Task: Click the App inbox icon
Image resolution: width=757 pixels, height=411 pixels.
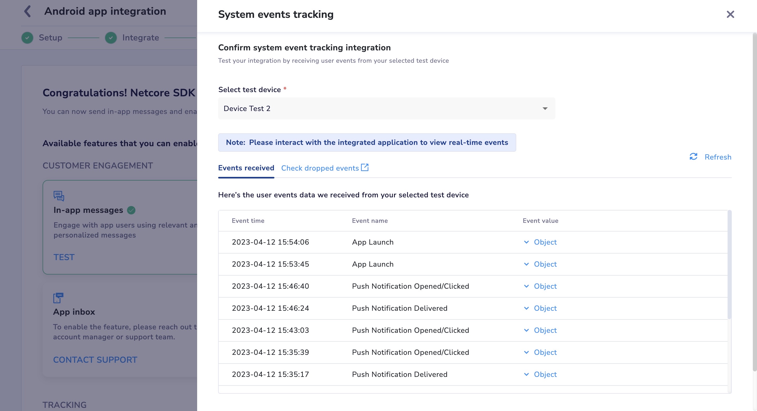Action: 58,298
